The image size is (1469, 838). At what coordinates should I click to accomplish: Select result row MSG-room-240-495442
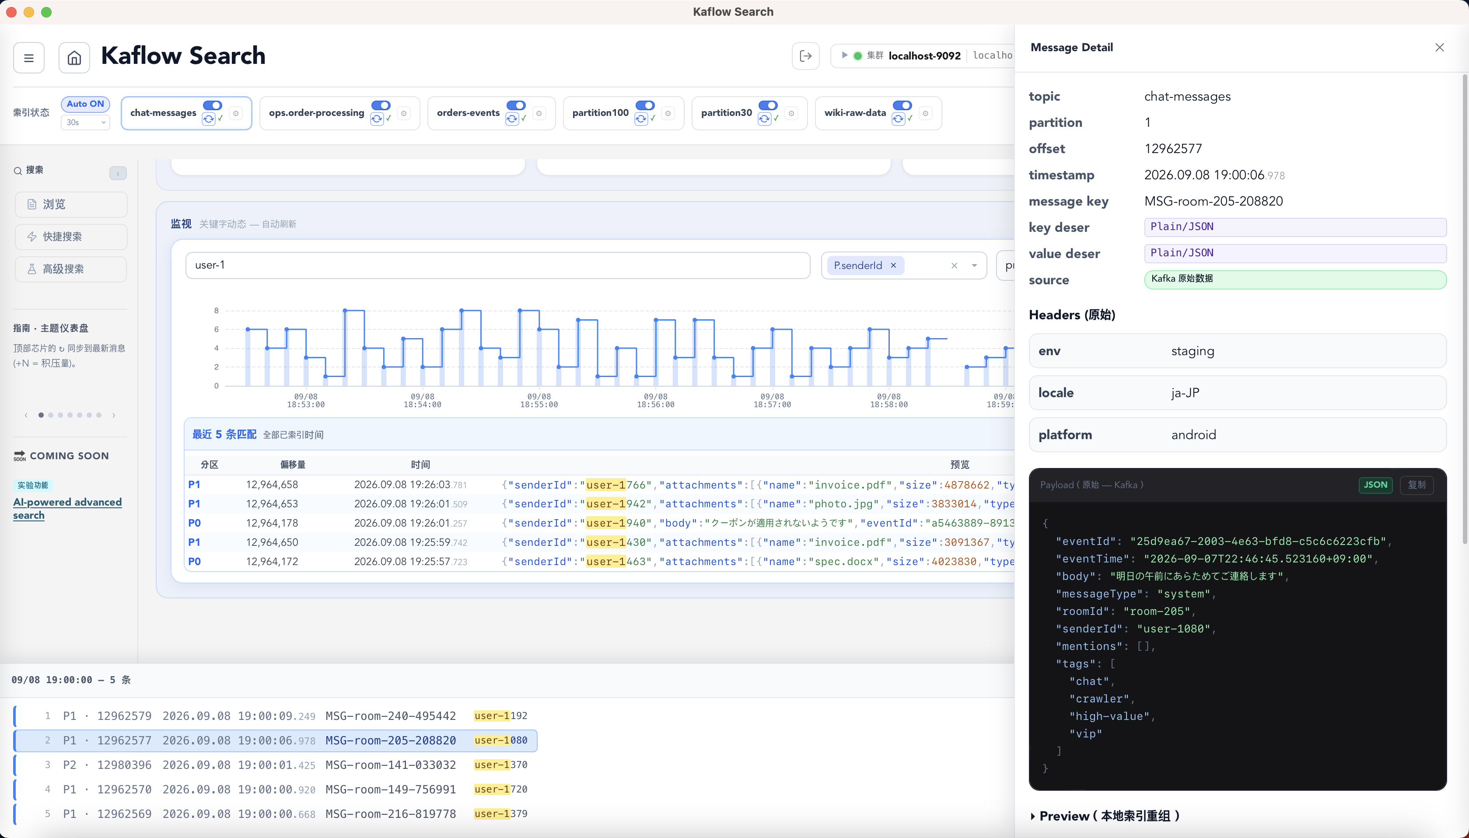click(x=275, y=716)
